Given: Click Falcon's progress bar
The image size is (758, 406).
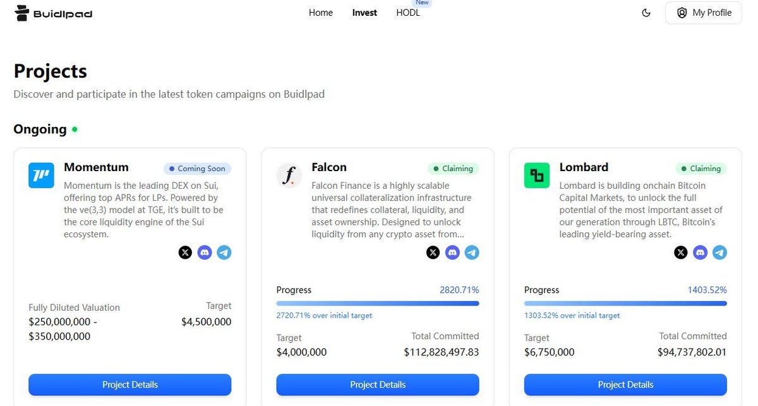Looking at the screenshot, I should (x=378, y=304).
